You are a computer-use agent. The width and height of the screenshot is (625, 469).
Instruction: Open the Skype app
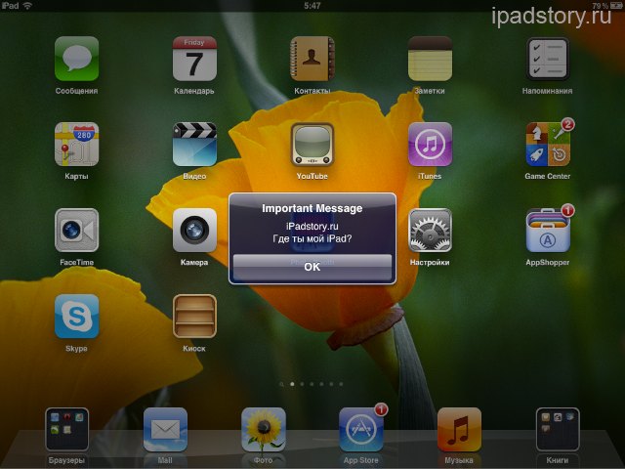[76, 317]
